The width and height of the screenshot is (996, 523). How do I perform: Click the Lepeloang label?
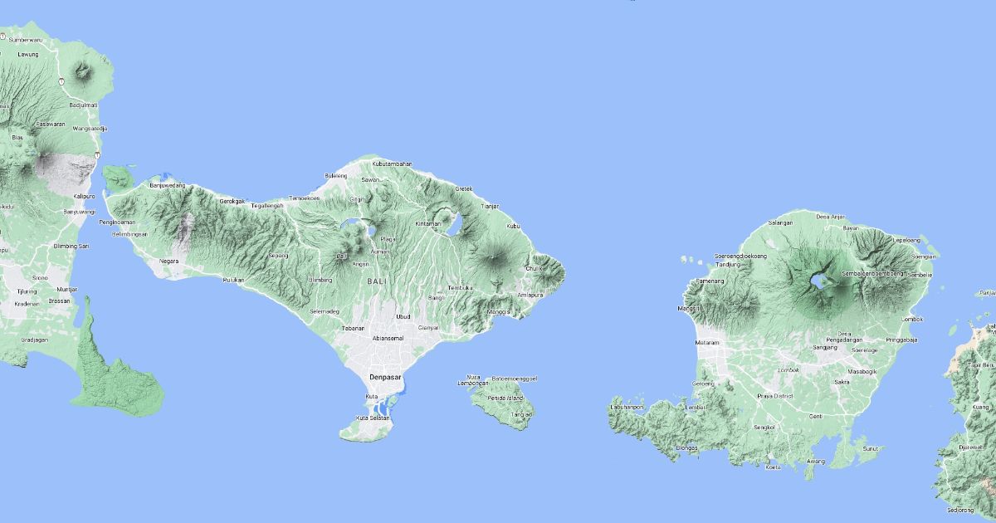tap(906, 240)
